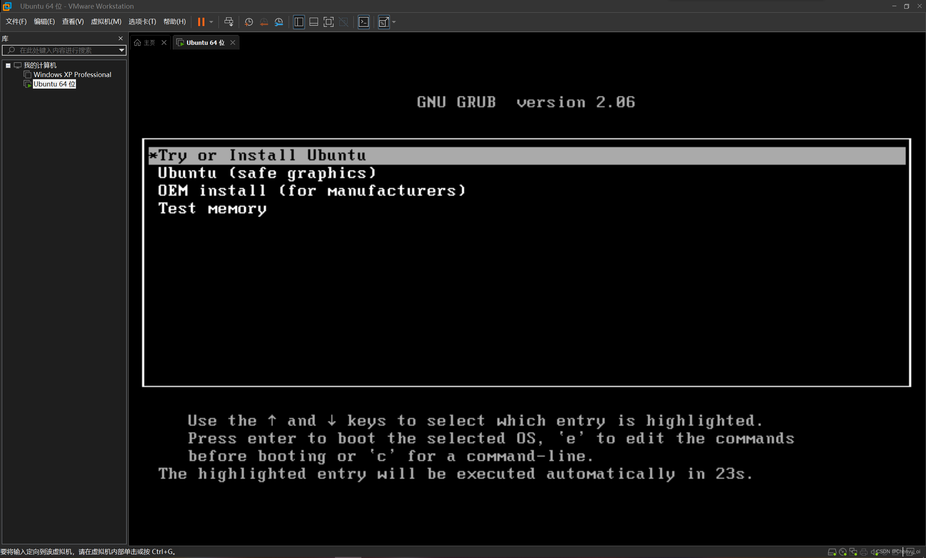Image resolution: width=926 pixels, height=558 pixels.
Task: Click the hard disk status icon
Action: (832, 552)
